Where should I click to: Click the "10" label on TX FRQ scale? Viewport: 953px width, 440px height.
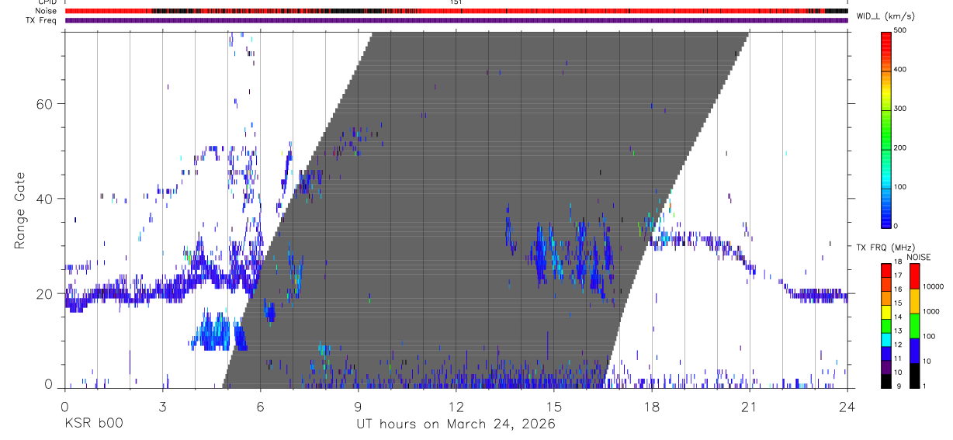[x=898, y=372]
